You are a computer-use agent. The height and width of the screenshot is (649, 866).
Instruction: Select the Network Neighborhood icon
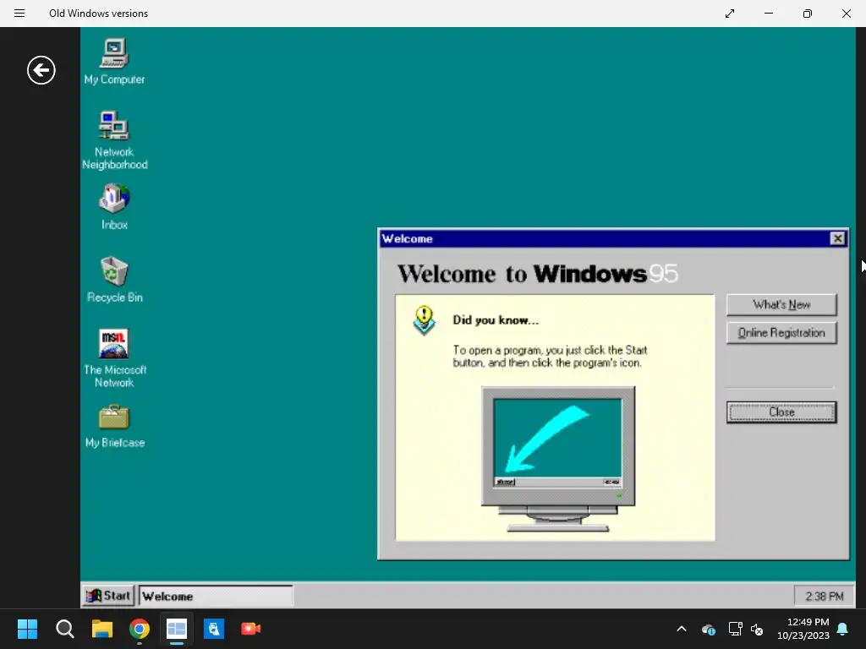114,140
